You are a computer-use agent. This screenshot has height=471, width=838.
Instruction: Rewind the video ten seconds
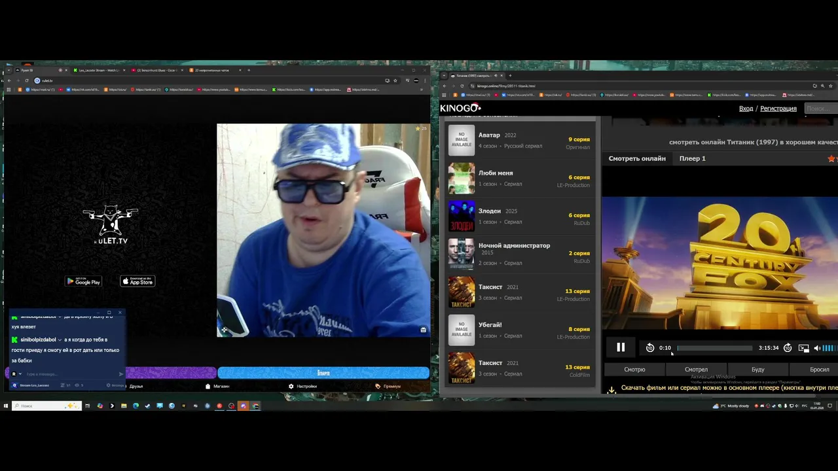[650, 348]
